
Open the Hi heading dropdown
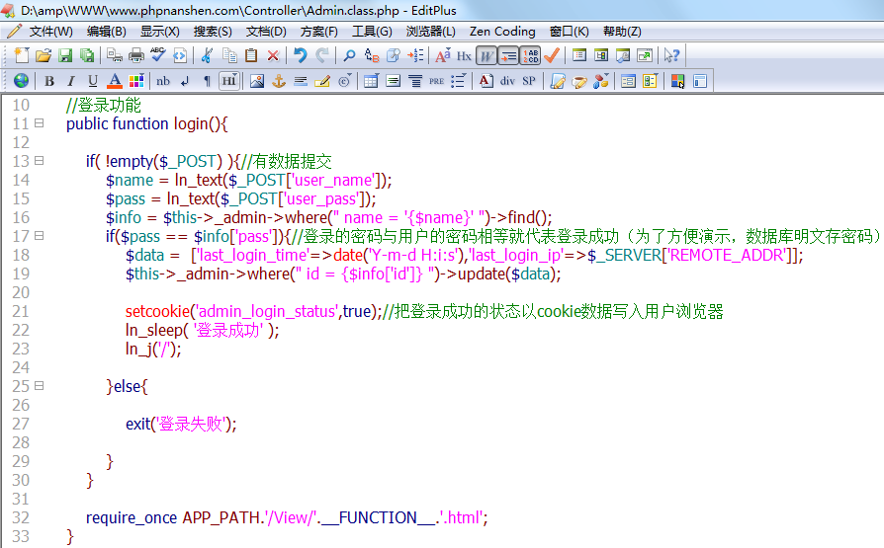pyautogui.click(x=228, y=81)
